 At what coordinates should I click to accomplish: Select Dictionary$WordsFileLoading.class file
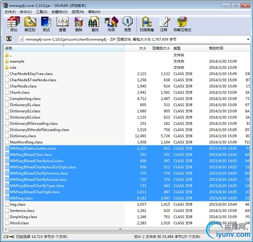[40, 129]
